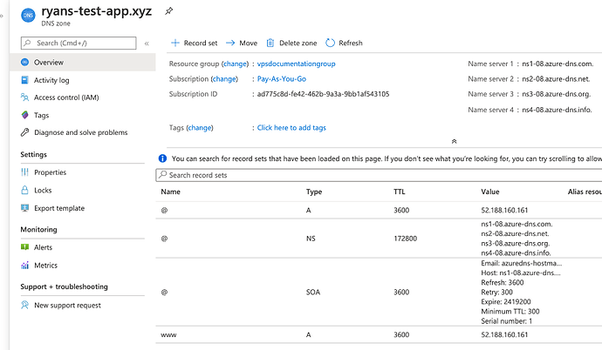Open Pay-As-You-Go subscription
This screenshot has height=350, width=602.
(x=282, y=79)
